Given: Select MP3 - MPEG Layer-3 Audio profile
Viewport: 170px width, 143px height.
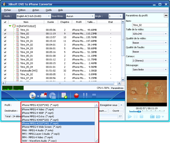Looking at the screenshot, I should 58,134.
